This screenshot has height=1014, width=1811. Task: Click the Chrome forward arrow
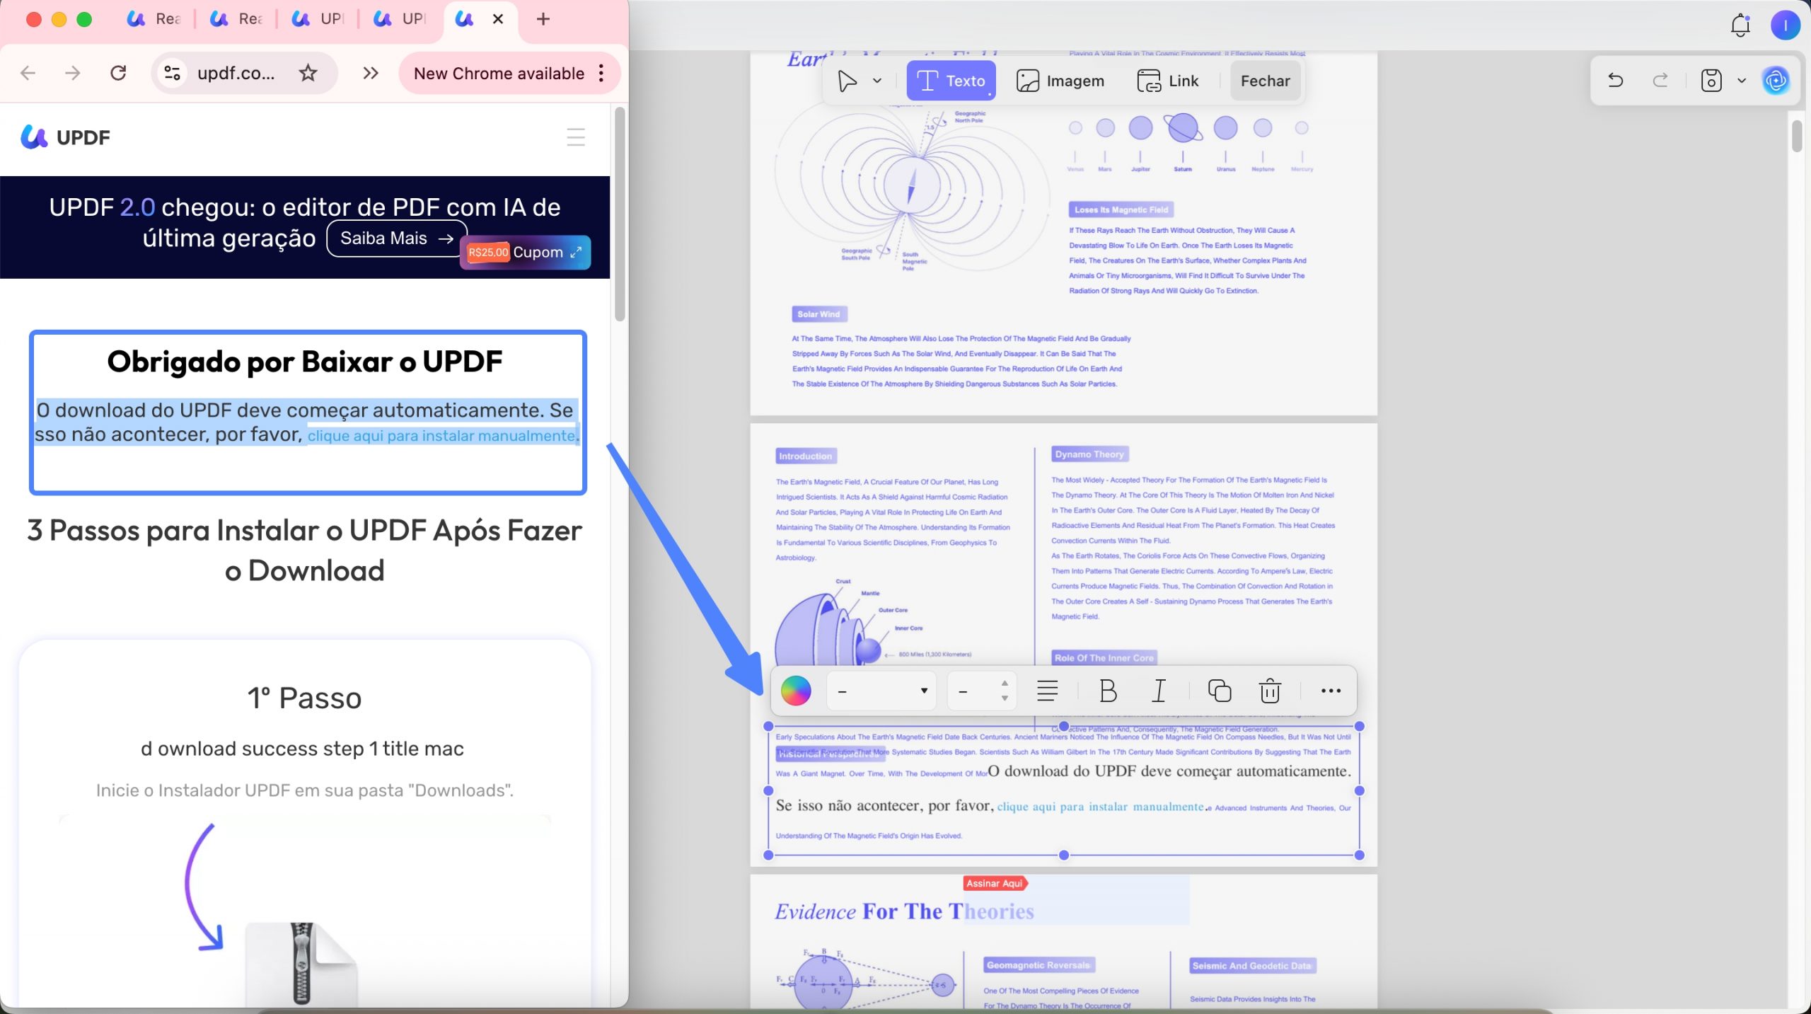(x=72, y=73)
